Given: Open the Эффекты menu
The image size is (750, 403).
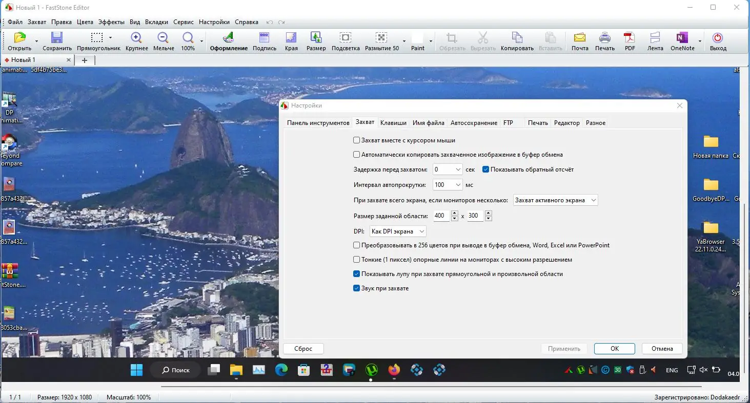Looking at the screenshot, I should click(111, 22).
